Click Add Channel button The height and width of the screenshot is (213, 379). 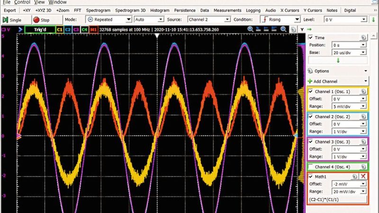(x=338, y=81)
